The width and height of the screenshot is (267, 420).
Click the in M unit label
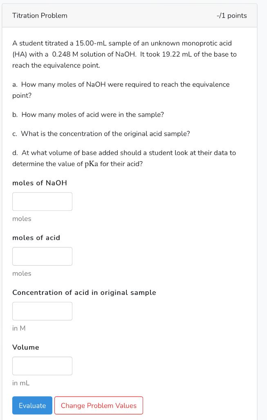click(18, 328)
